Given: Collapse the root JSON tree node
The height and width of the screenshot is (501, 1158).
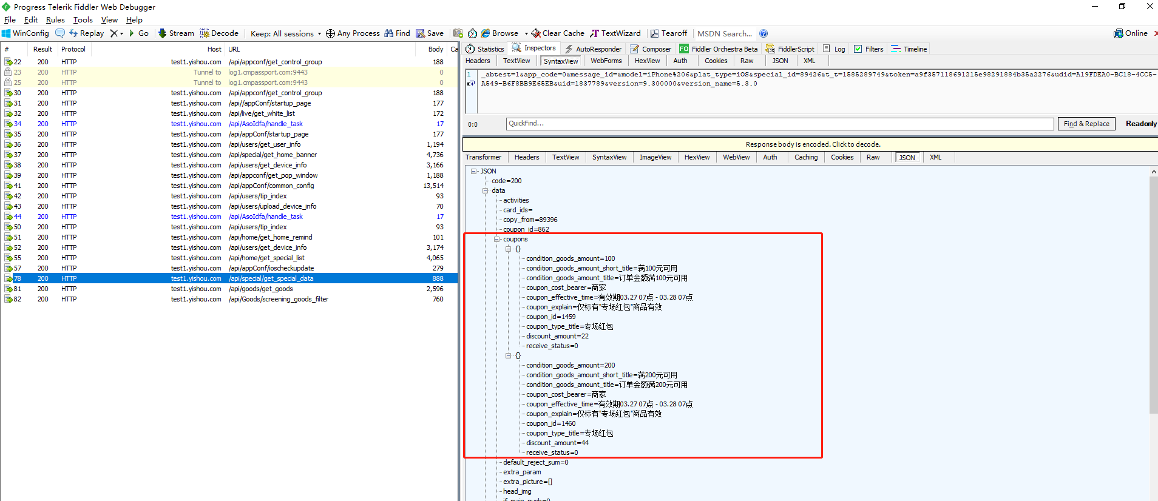Looking at the screenshot, I should (x=473, y=171).
